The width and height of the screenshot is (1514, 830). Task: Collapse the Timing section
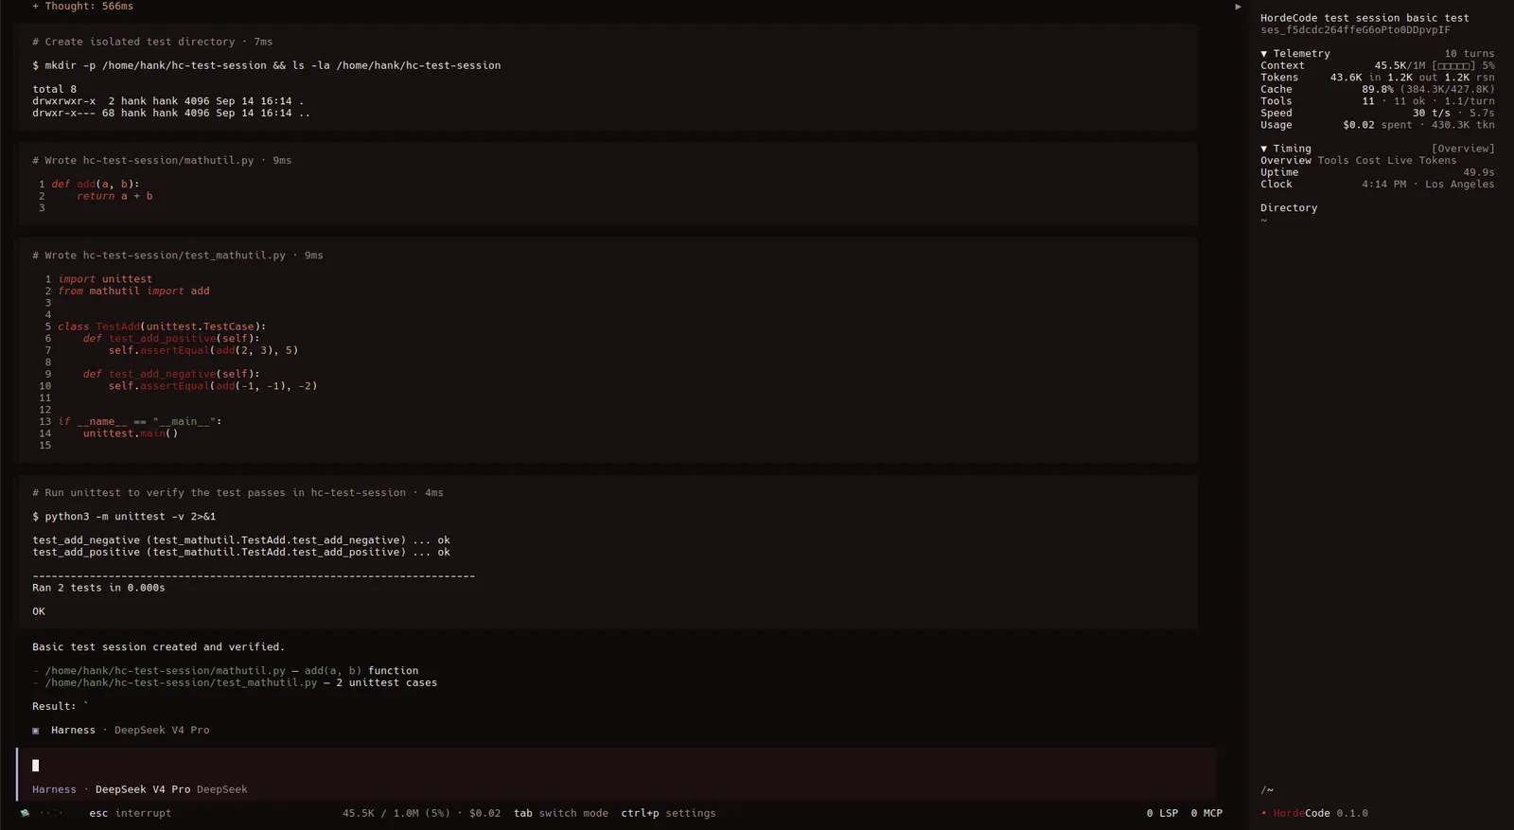click(1286, 149)
